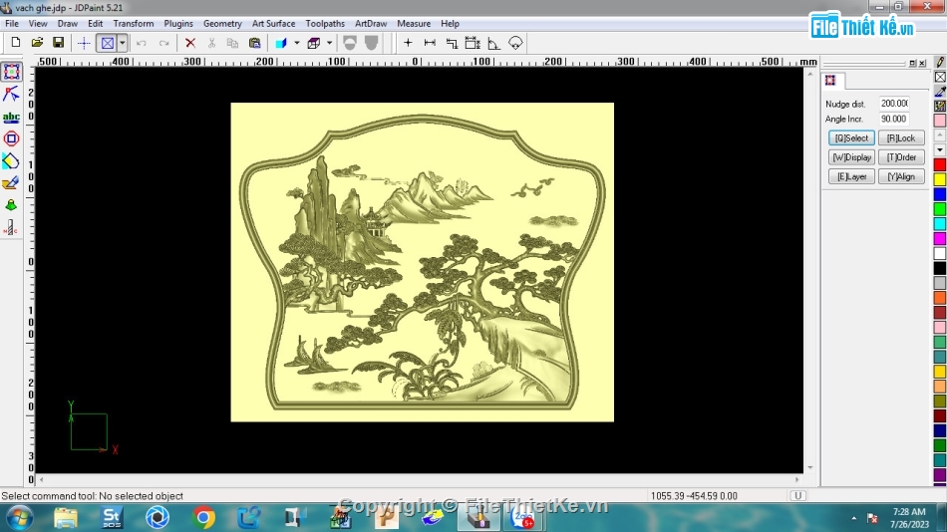Click the Angle Incr. input field
The width and height of the screenshot is (947, 532).
tap(894, 119)
